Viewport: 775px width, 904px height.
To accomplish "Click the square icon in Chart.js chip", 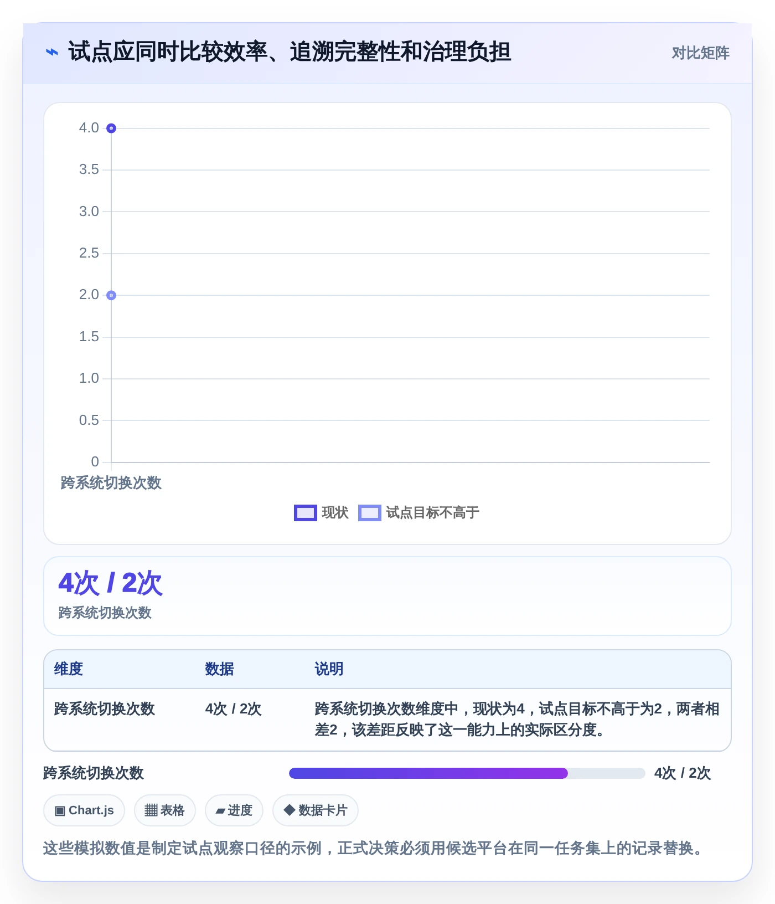I will click(x=60, y=811).
